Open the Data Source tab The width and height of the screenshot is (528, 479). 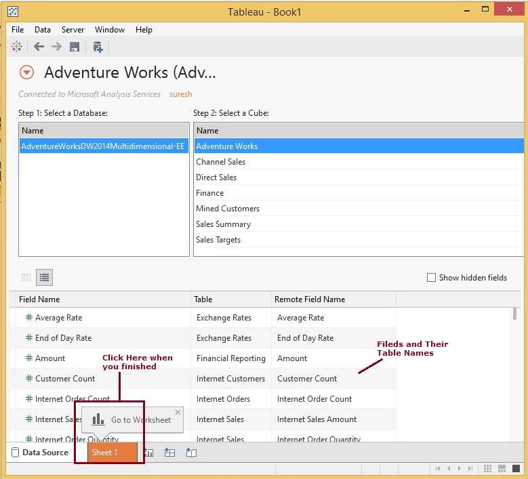40,453
